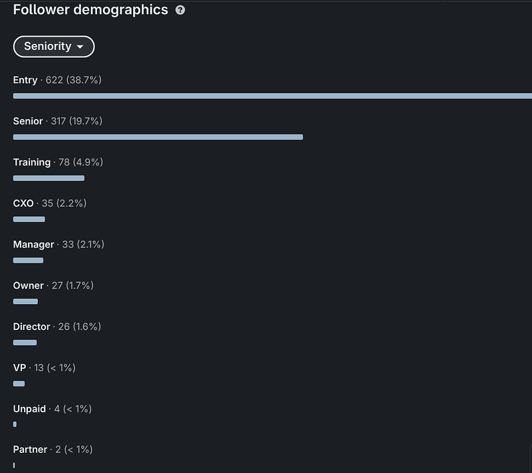Click the Owner 1.7% bar
The width and height of the screenshot is (532, 473).
[25, 301]
